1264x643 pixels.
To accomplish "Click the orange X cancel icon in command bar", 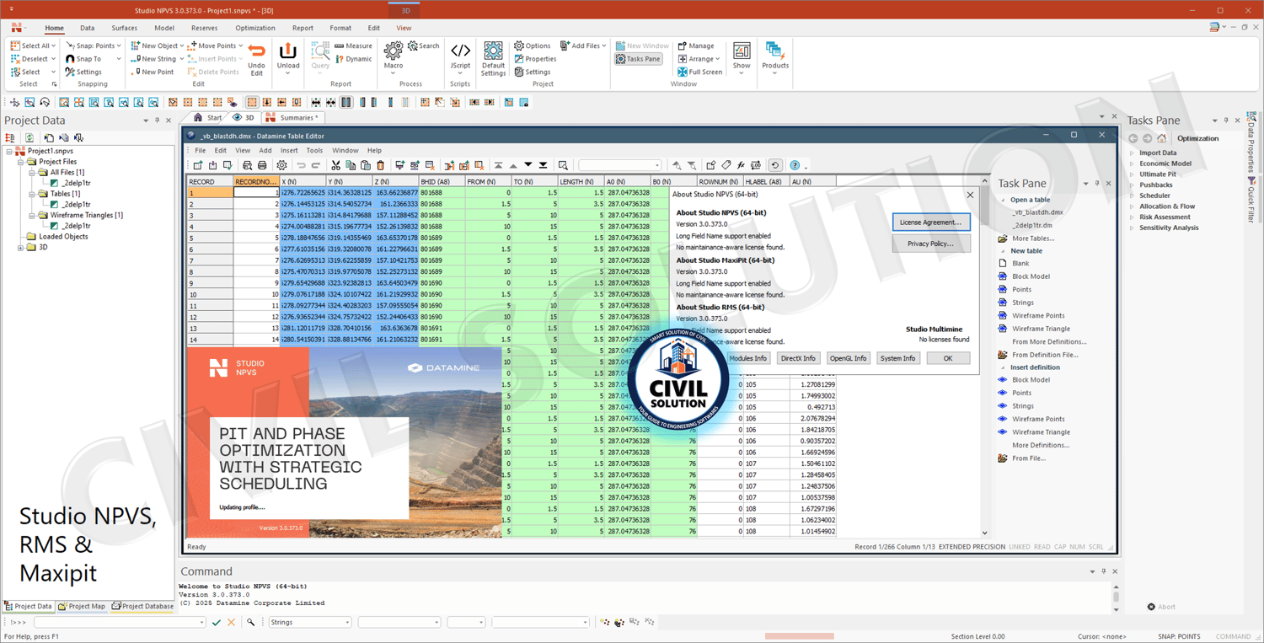I will [231, 622].
